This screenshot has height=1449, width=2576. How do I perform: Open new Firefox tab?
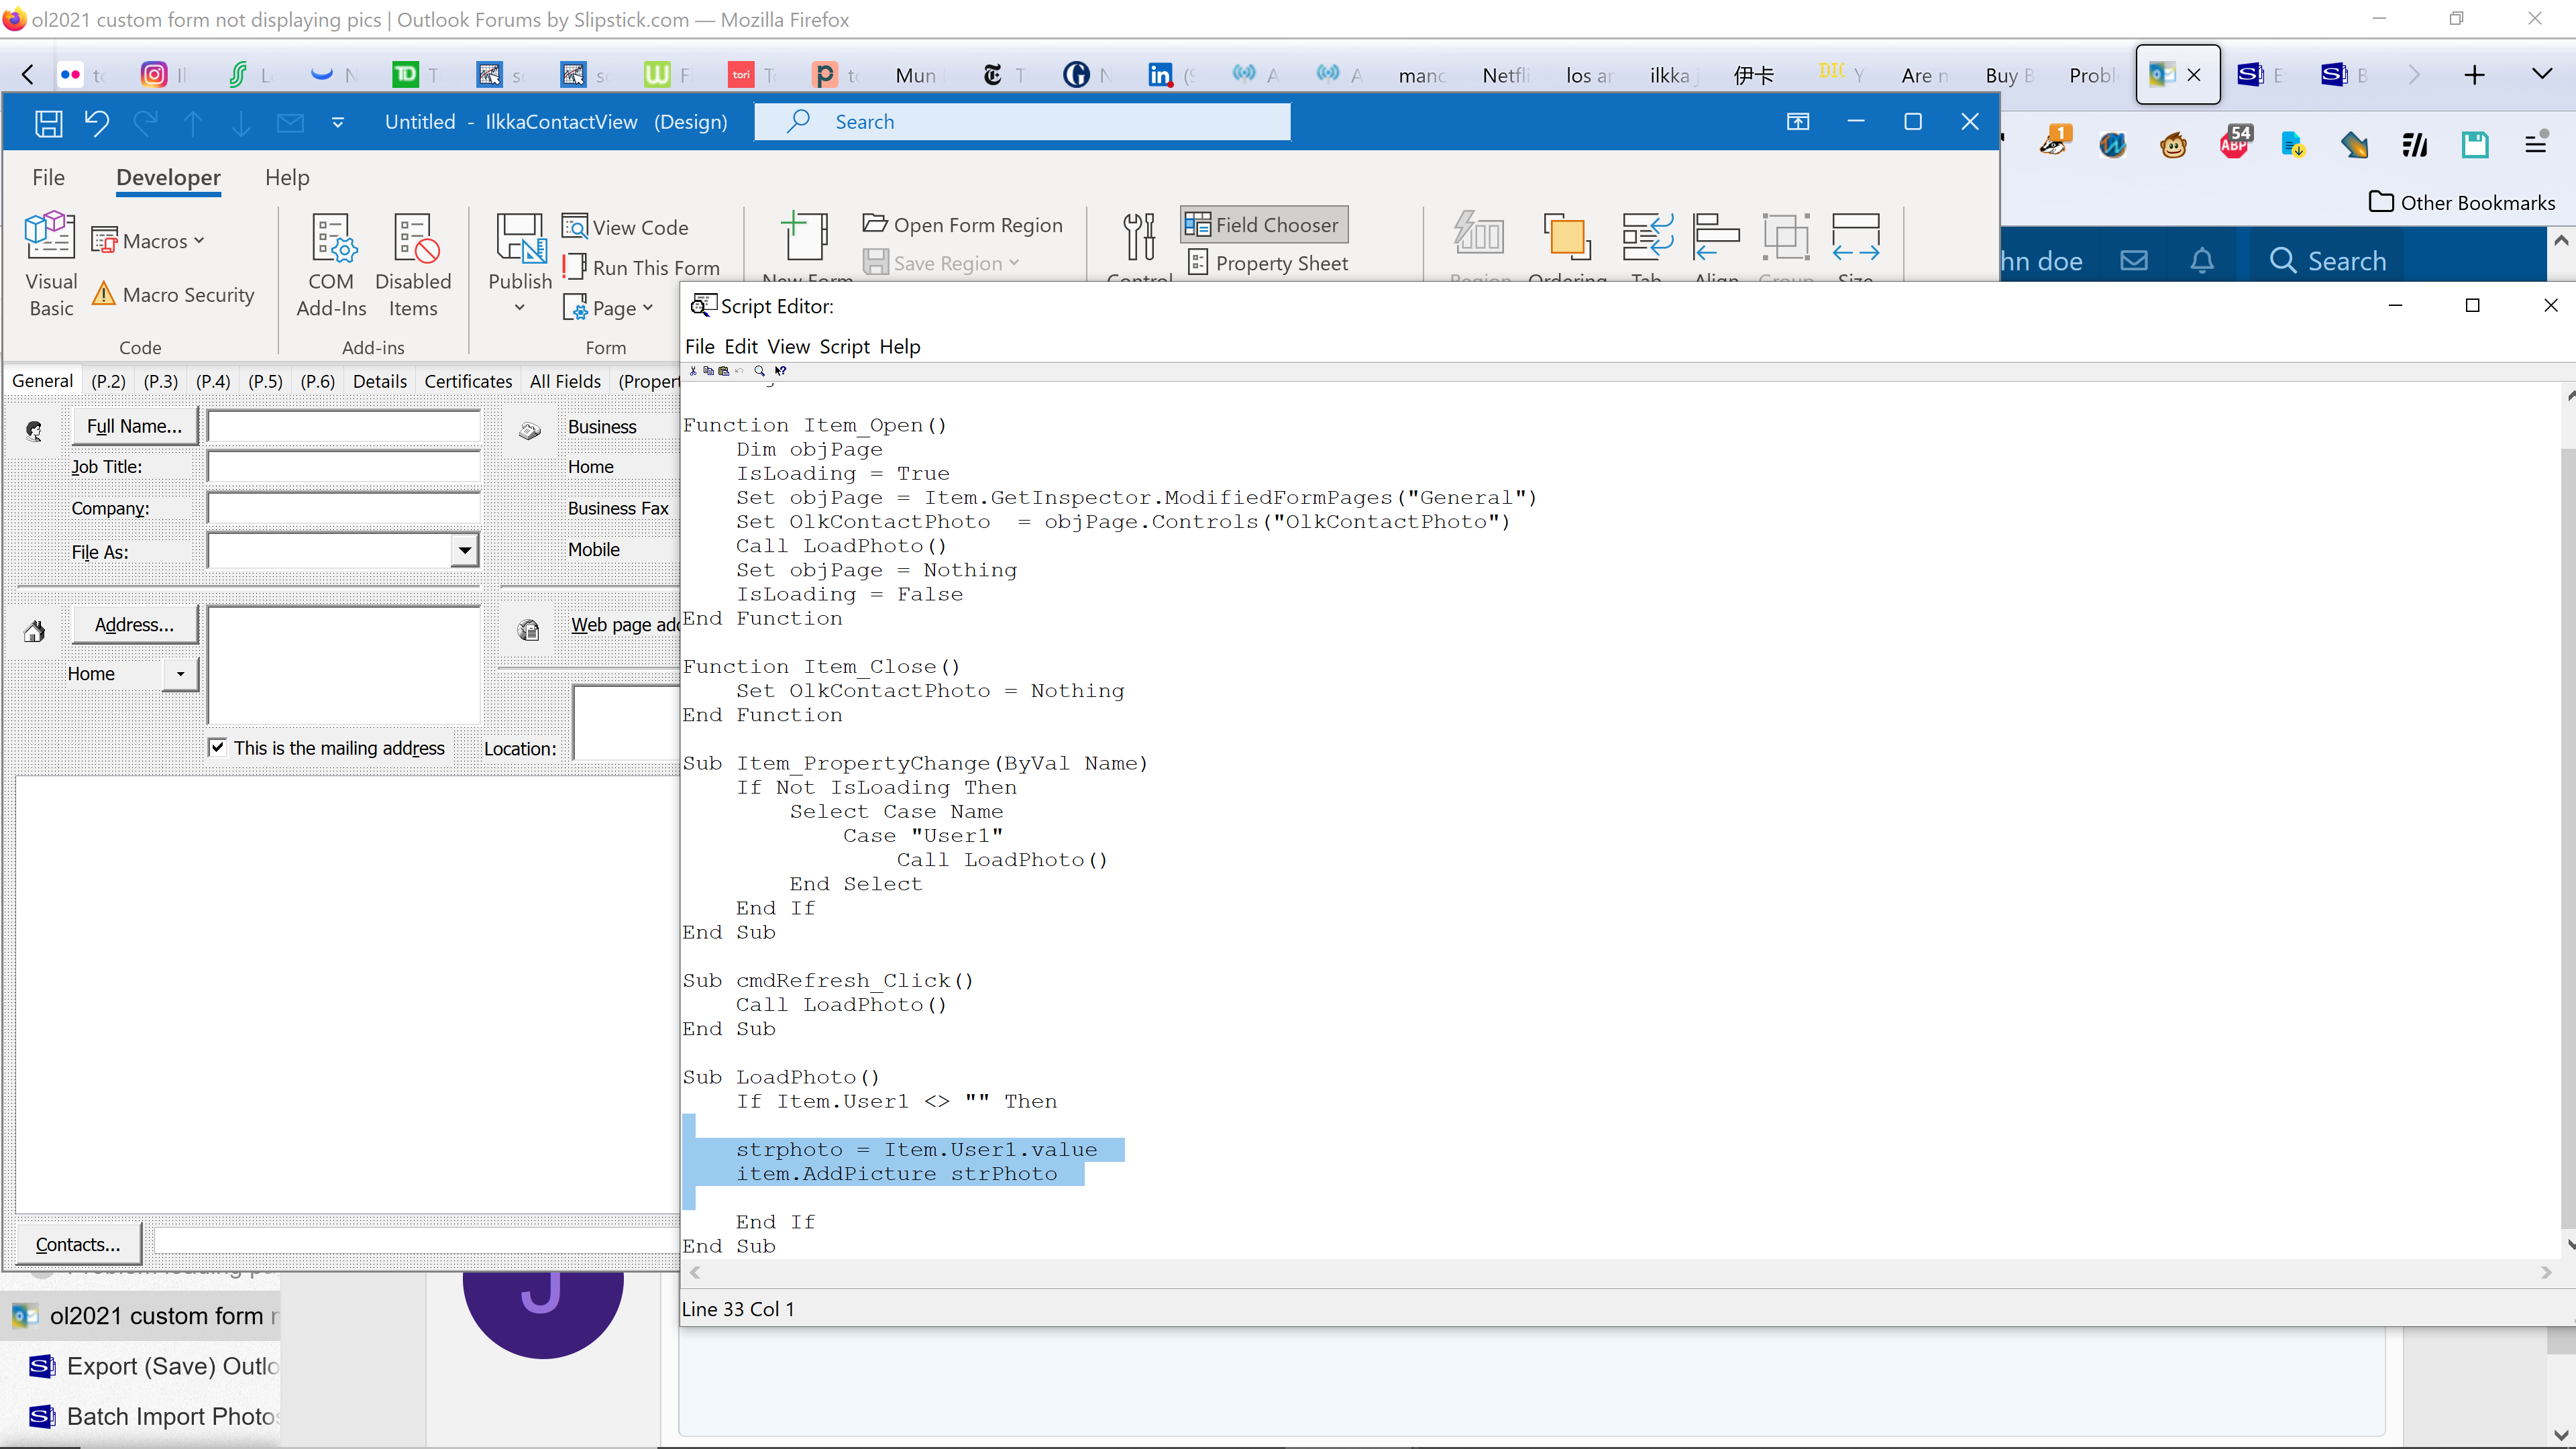(x=2474, y=75)
